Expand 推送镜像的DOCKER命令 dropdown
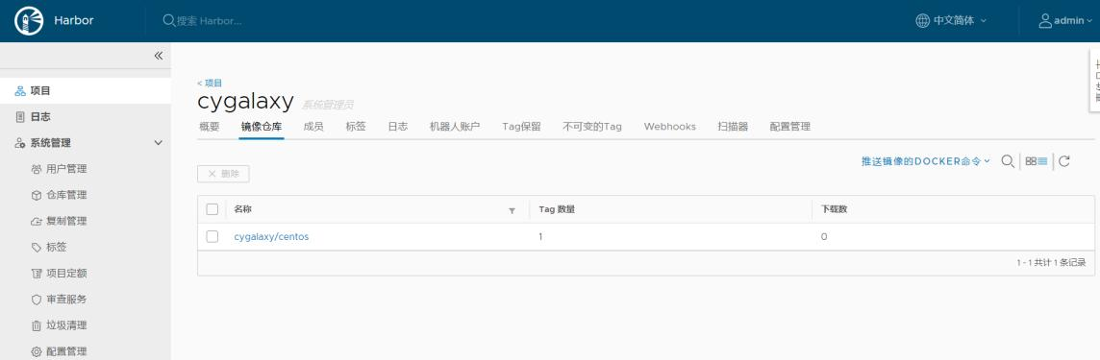Screen dimensions: 1100x360 pyautogui.click(x=926, y=161)
